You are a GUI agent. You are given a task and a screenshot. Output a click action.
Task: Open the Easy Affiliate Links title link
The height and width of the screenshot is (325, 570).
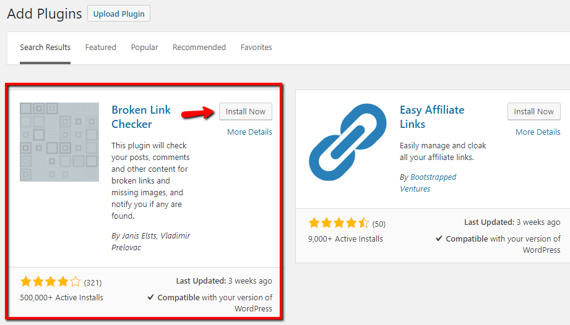point(432,117)
